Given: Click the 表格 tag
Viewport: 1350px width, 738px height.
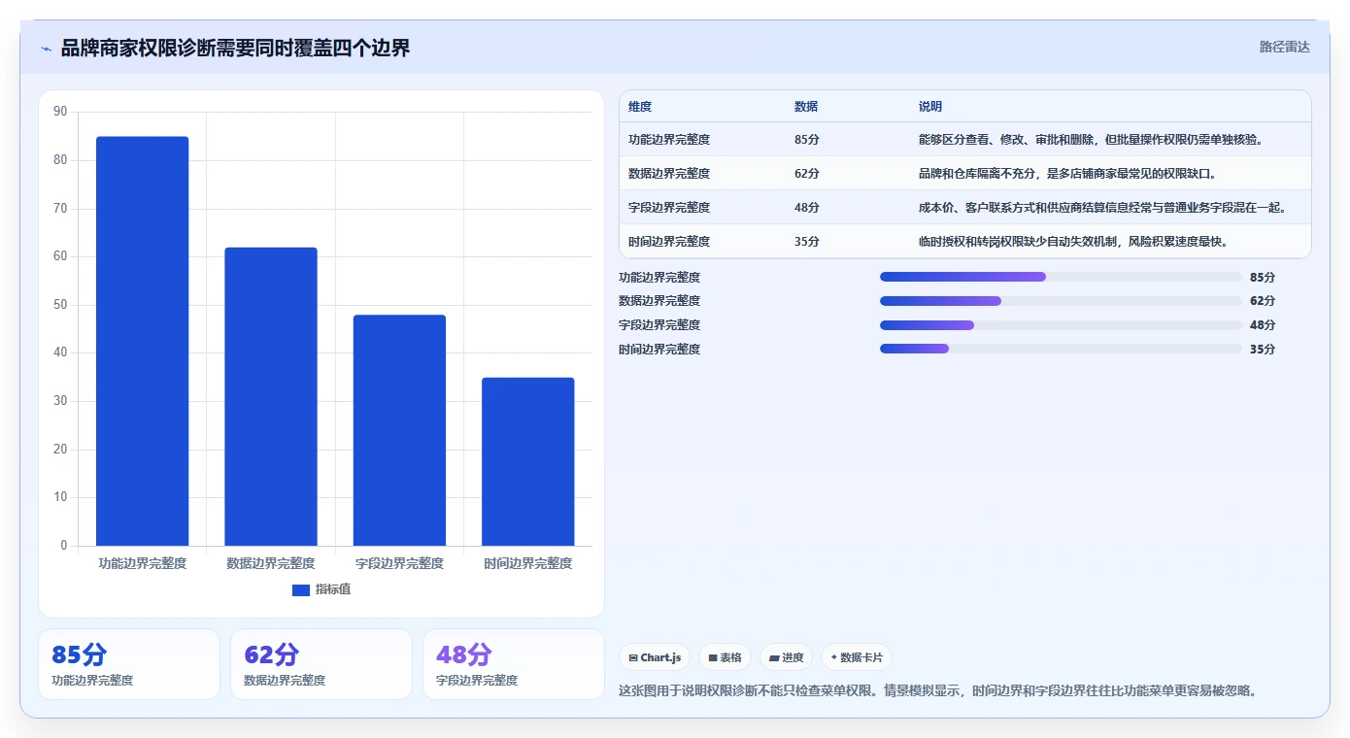Looking at the screenshot, I should point(725,657).
